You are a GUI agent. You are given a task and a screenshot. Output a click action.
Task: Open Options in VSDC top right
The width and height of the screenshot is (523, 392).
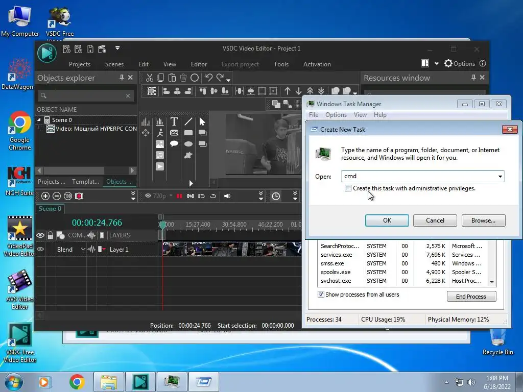pos(460,64)
